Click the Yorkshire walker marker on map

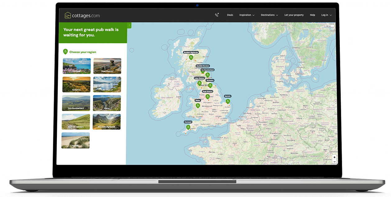(x=210, y=85)
